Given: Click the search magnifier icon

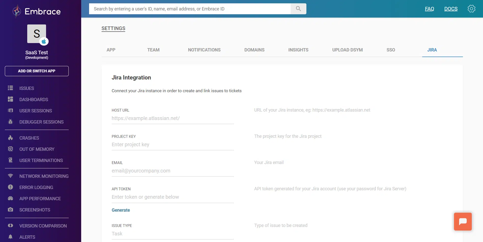Looking at the screenshot, I should [x=298, y=9].
